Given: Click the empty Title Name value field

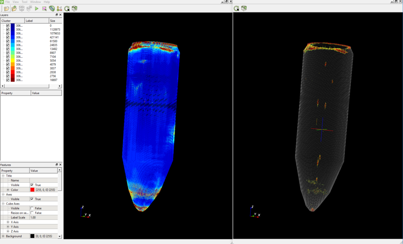Looking at the screenshot, I should tap(44, 180).
